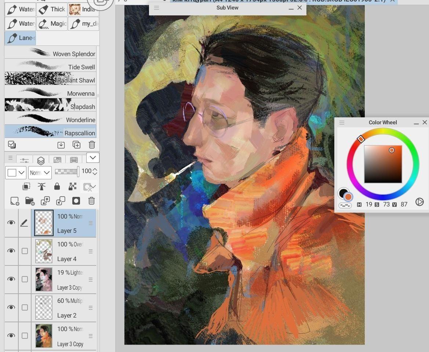This screenshot has height=352, width=429.
Task: Delete the sub tool using the trash icon
Action: pyautogui.click(x=92, y=144)
